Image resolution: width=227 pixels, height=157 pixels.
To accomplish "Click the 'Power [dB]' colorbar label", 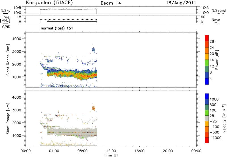I will click(x=217, y=60).
